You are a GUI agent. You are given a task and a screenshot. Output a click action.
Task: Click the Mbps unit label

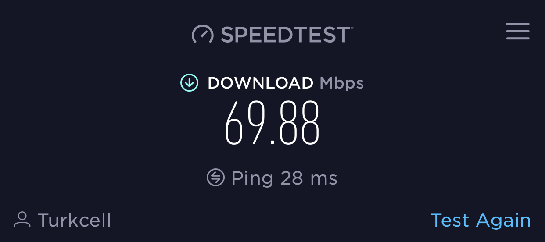342,83
